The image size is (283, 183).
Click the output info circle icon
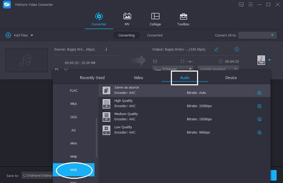(237, 49)
